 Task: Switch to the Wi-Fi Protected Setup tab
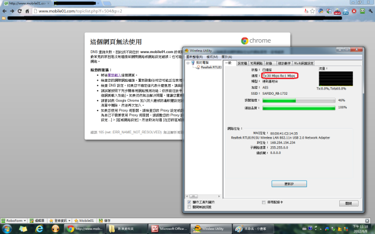click(304, 63)
